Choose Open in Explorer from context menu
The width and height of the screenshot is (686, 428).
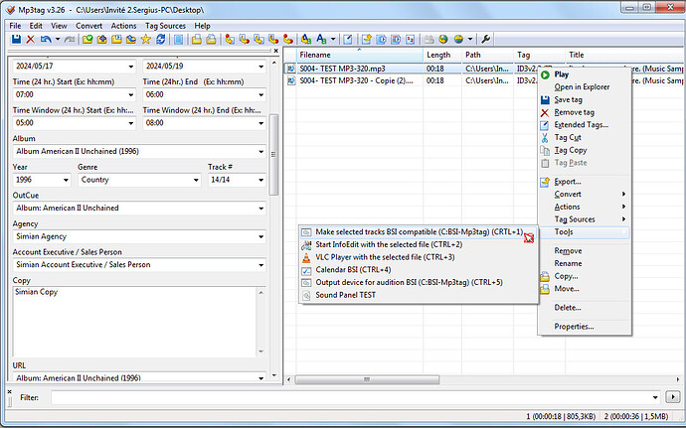pyautogui.click(x=584, y=87)
